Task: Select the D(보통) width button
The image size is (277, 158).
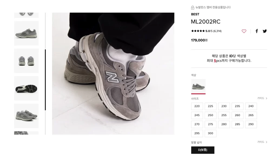Action: (203, 150)
